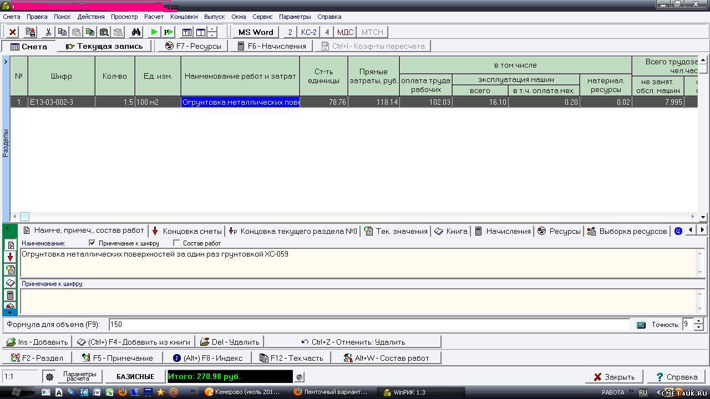Select the Выборка ресурсов tab

(627, 231)
